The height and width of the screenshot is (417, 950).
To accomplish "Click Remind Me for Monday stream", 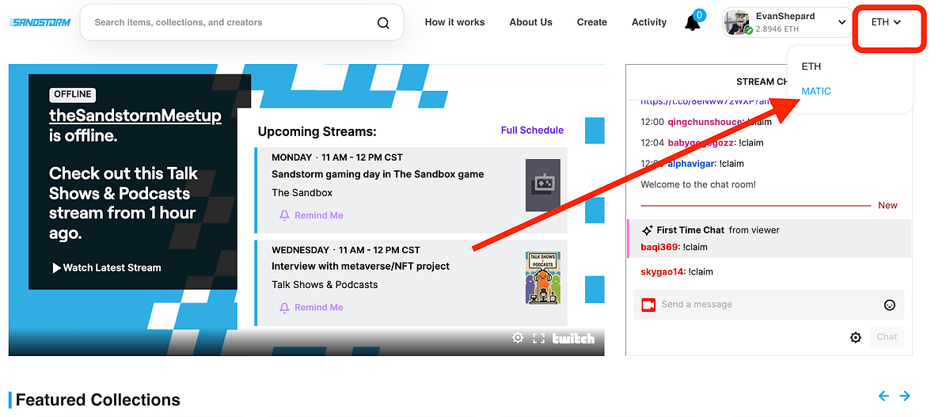I will coord(311,215).
